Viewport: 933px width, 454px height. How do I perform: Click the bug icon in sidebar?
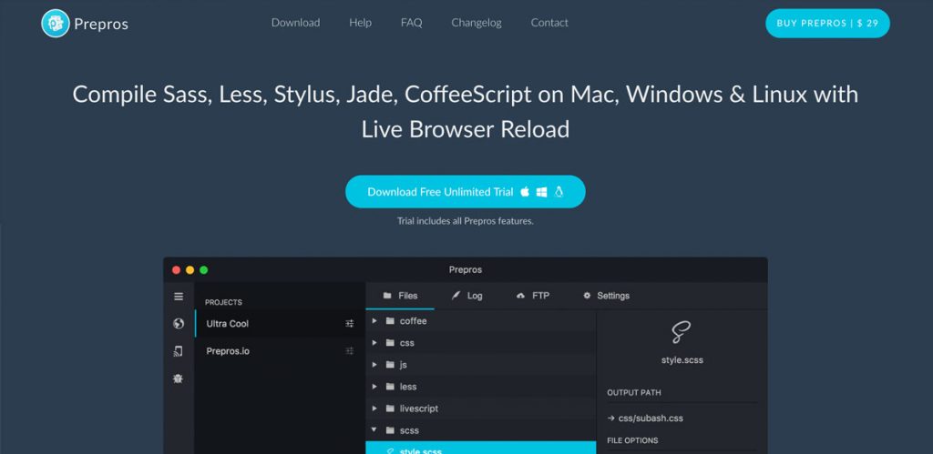click(x=179, y=378)
